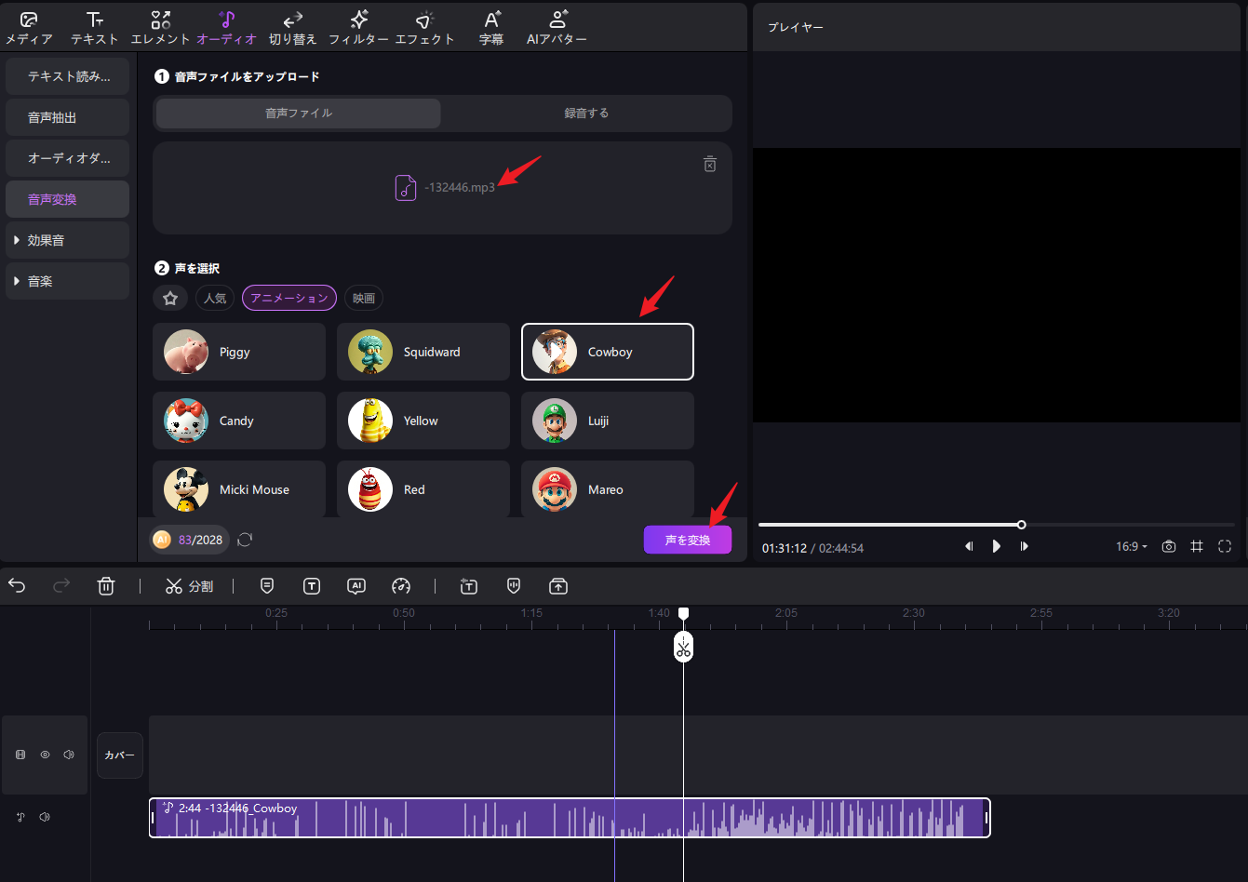Click the 分割 split button
The width and height of the screenshot is (1248, 882).
click(x=190, y=586)
